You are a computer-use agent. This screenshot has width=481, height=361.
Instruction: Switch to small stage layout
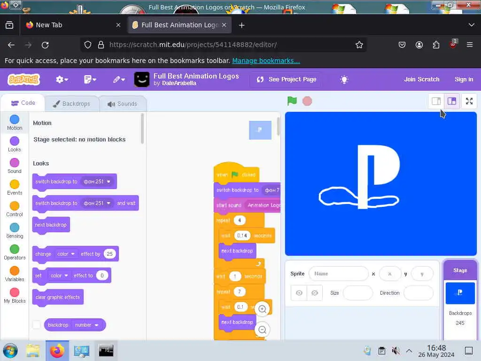436,101
